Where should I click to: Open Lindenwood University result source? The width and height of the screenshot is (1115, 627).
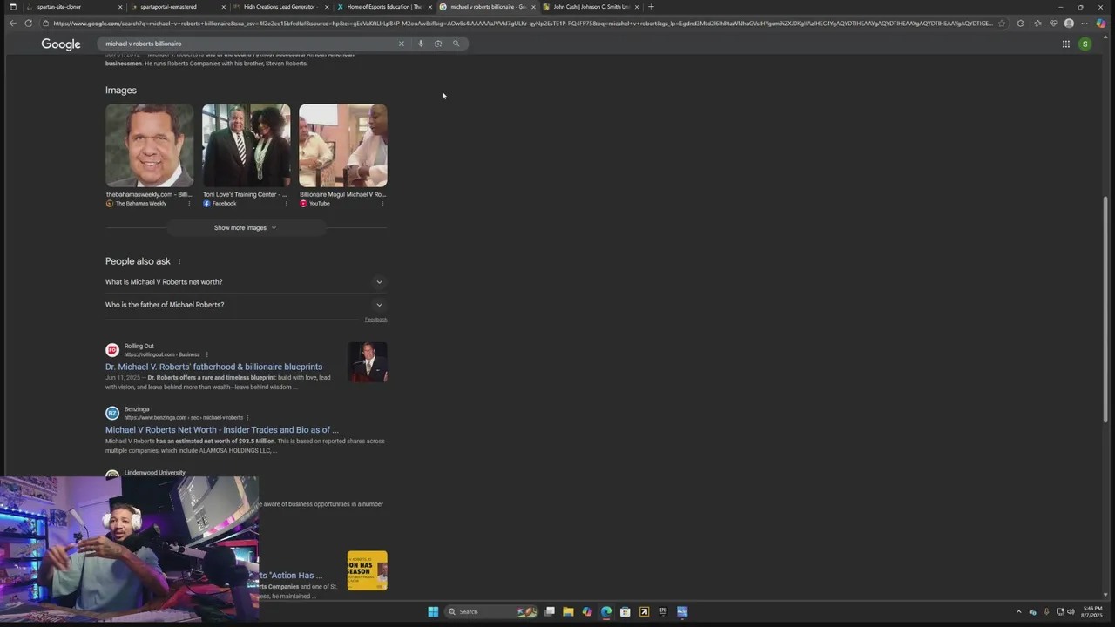pos(154,473)
